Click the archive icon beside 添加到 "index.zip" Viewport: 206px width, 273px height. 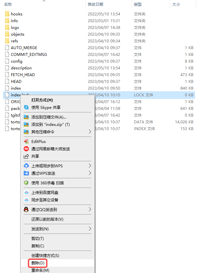point(26,125)
